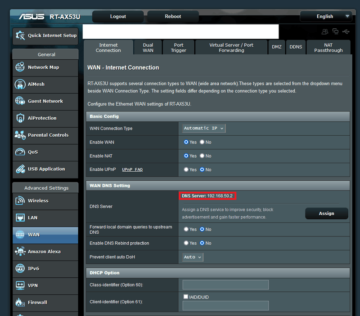This screenshot has height=316, width=360.
Task: Switch to the DMZ tab
Action: coord(277,48)
